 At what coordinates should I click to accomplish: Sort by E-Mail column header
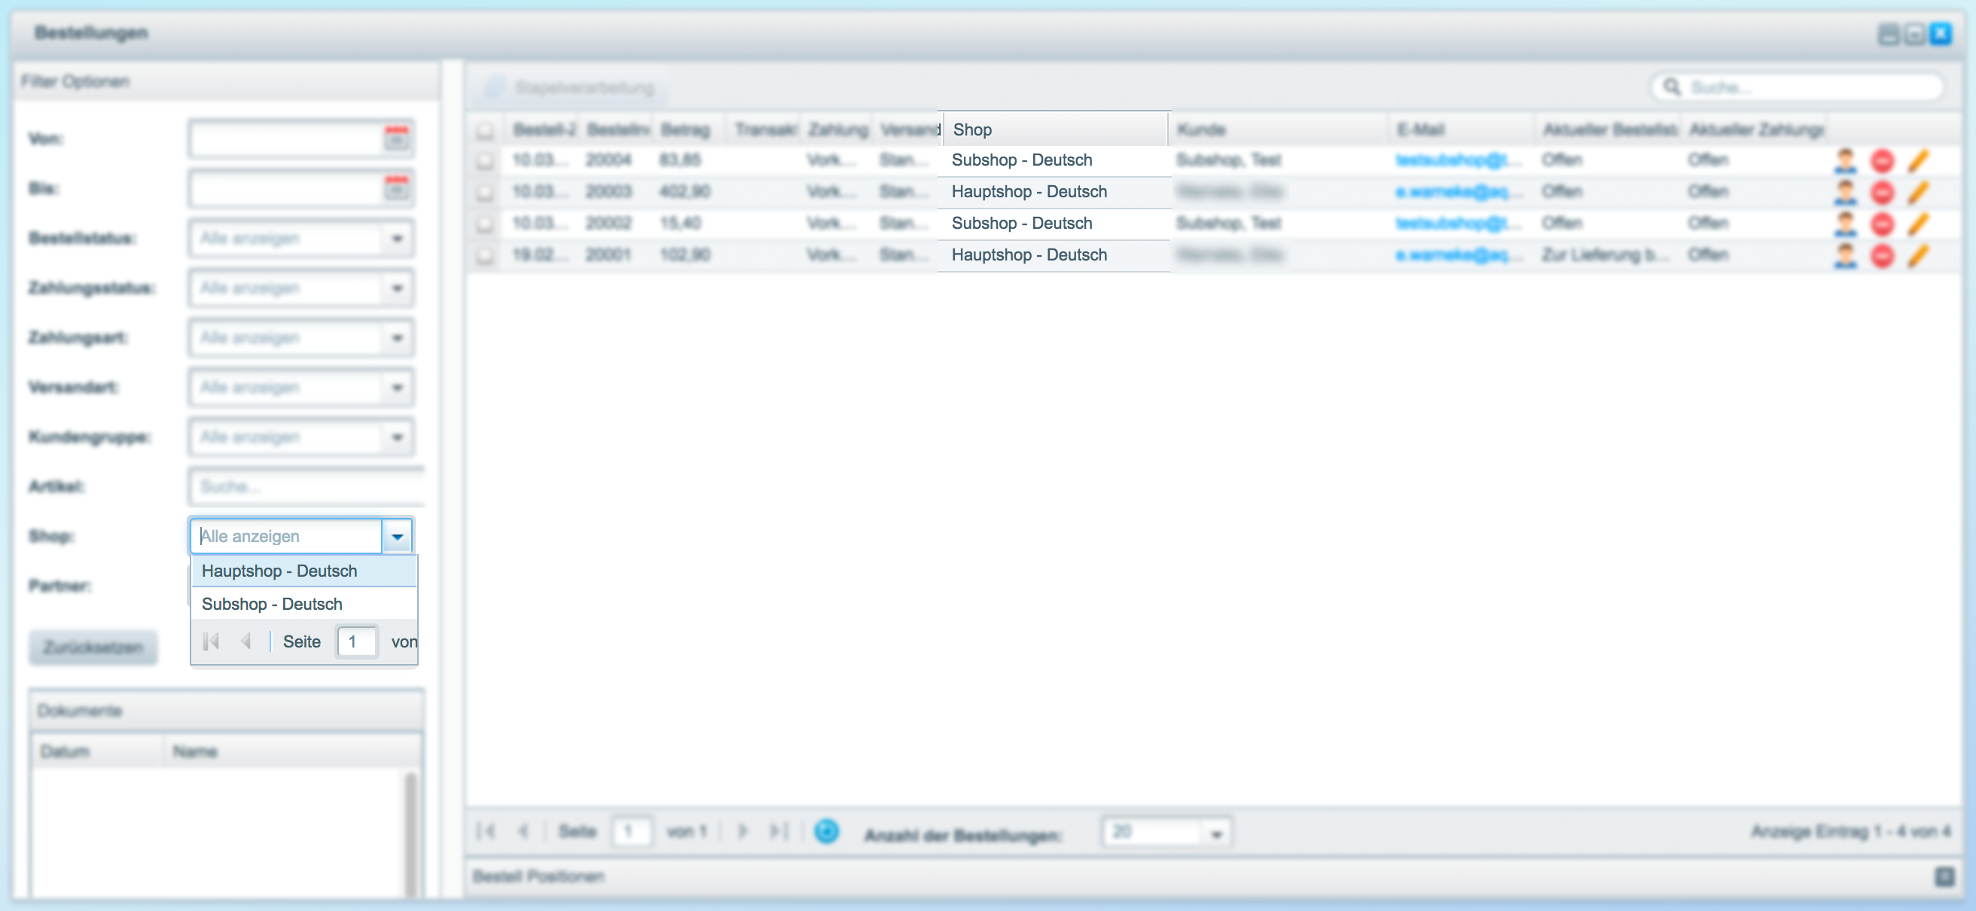click(1461, 129)
